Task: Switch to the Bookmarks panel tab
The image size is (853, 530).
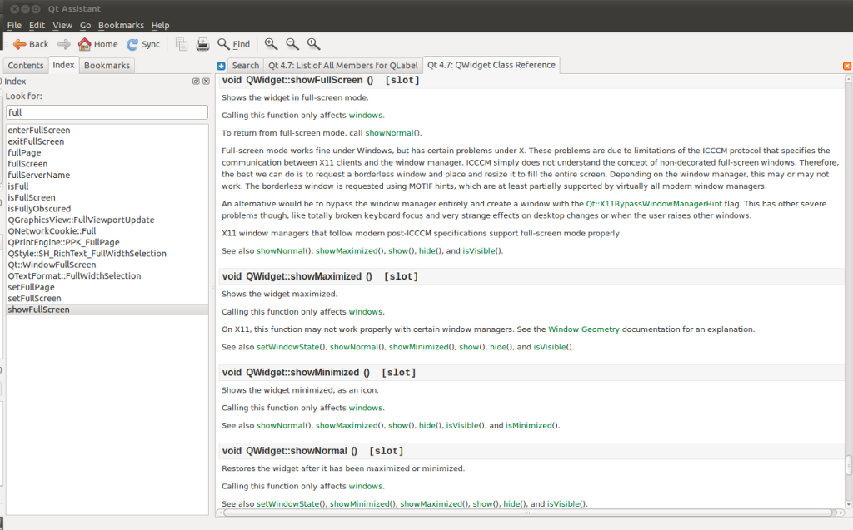Action: 107,65
